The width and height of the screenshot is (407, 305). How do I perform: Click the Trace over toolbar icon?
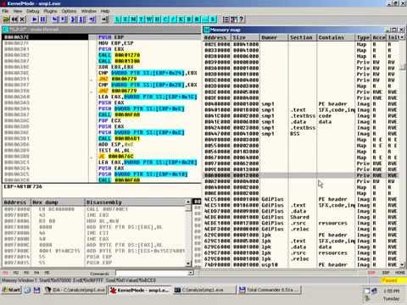pos(82,19)
